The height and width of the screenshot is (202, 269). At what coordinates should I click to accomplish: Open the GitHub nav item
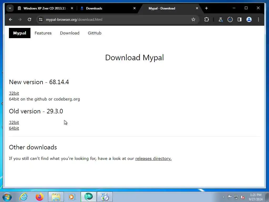pyautogui.click(x=95, y=33)
